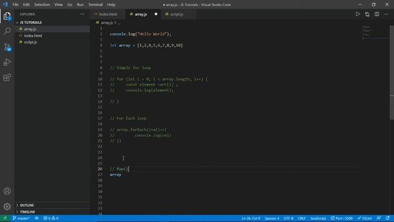
Task: Open the Extensions view icon
Action: (x=7, y=77)
